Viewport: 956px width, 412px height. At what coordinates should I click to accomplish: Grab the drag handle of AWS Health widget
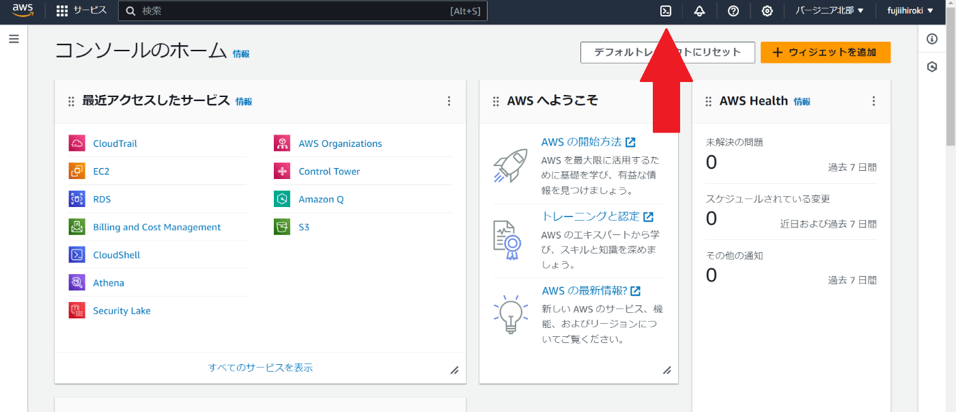[709, 101]
